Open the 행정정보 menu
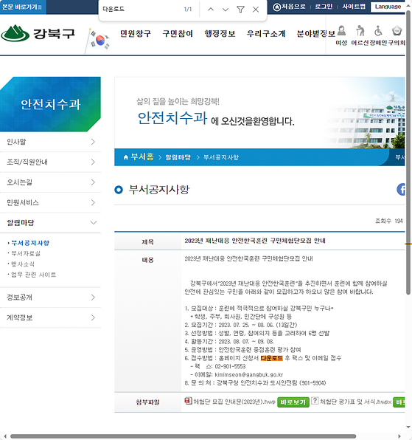412x440 pixels. [220, 34]
